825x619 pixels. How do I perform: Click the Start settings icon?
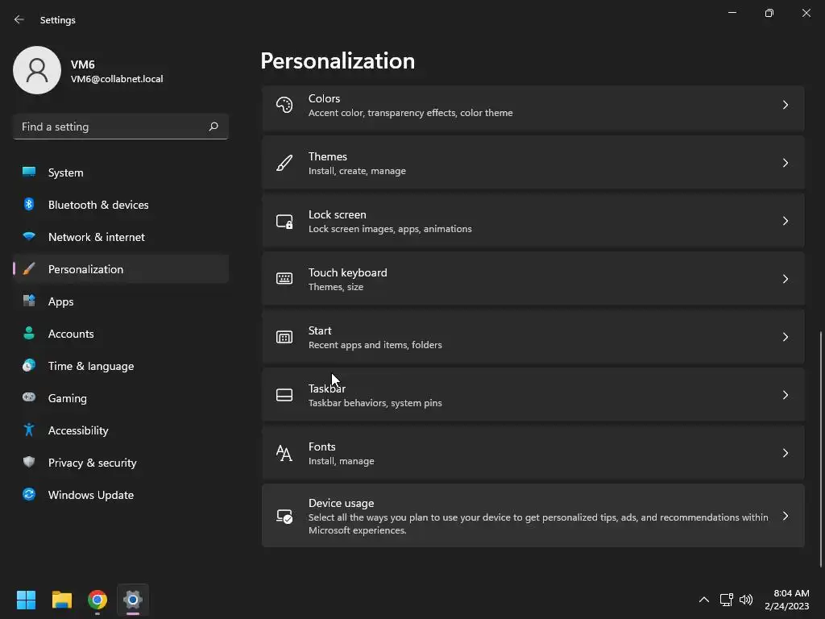pos(284,337)
